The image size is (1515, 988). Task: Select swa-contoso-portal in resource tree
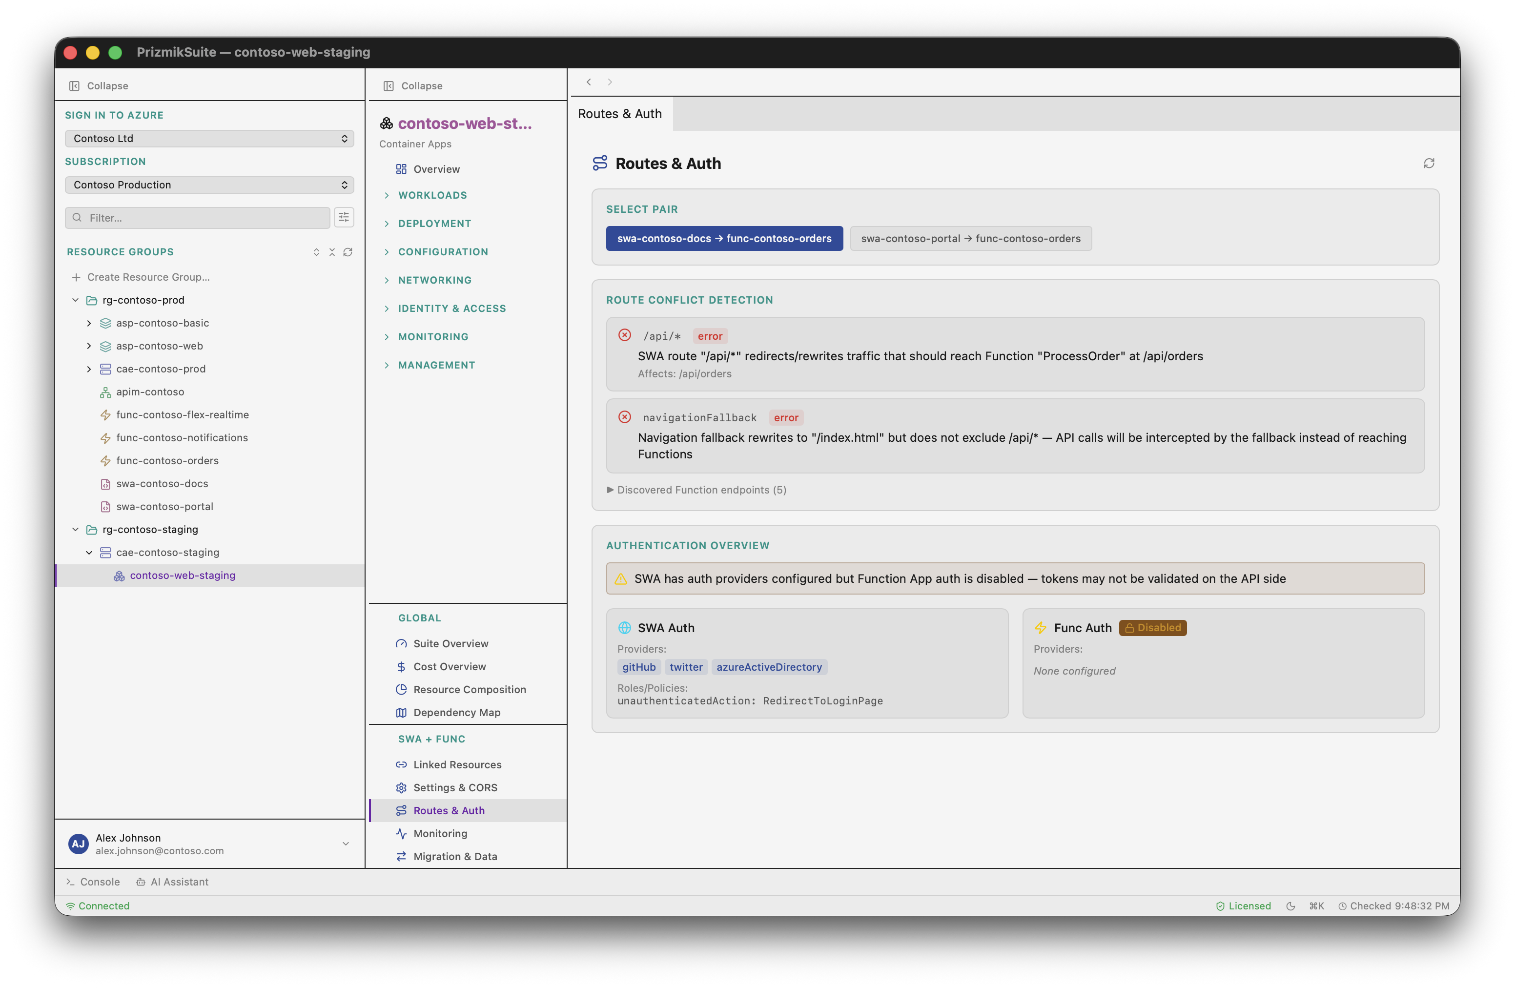tap(209, 507)
